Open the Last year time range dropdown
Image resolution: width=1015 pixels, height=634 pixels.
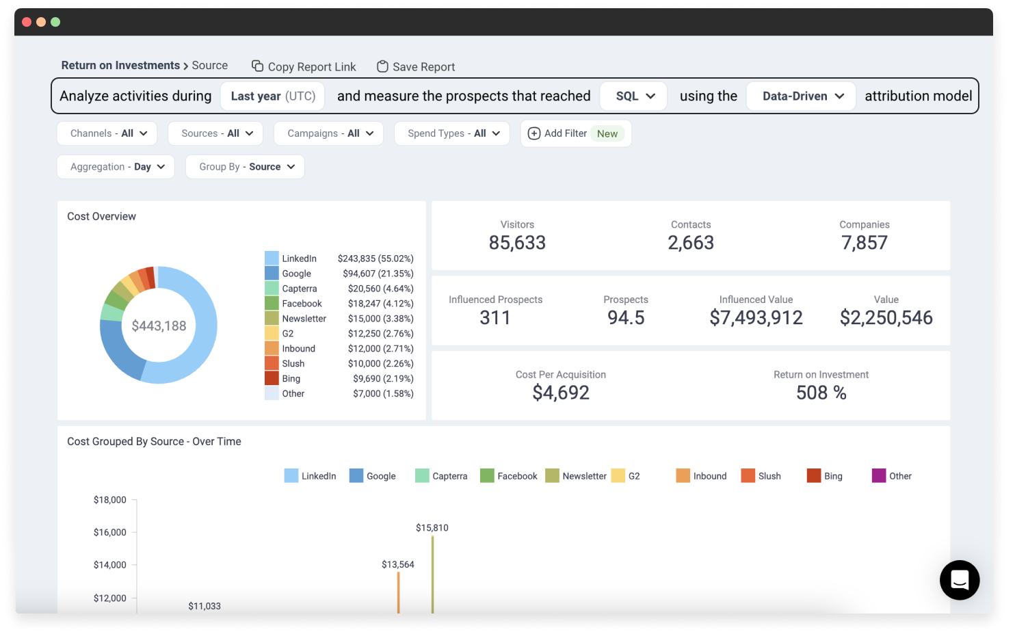(272, 96)
